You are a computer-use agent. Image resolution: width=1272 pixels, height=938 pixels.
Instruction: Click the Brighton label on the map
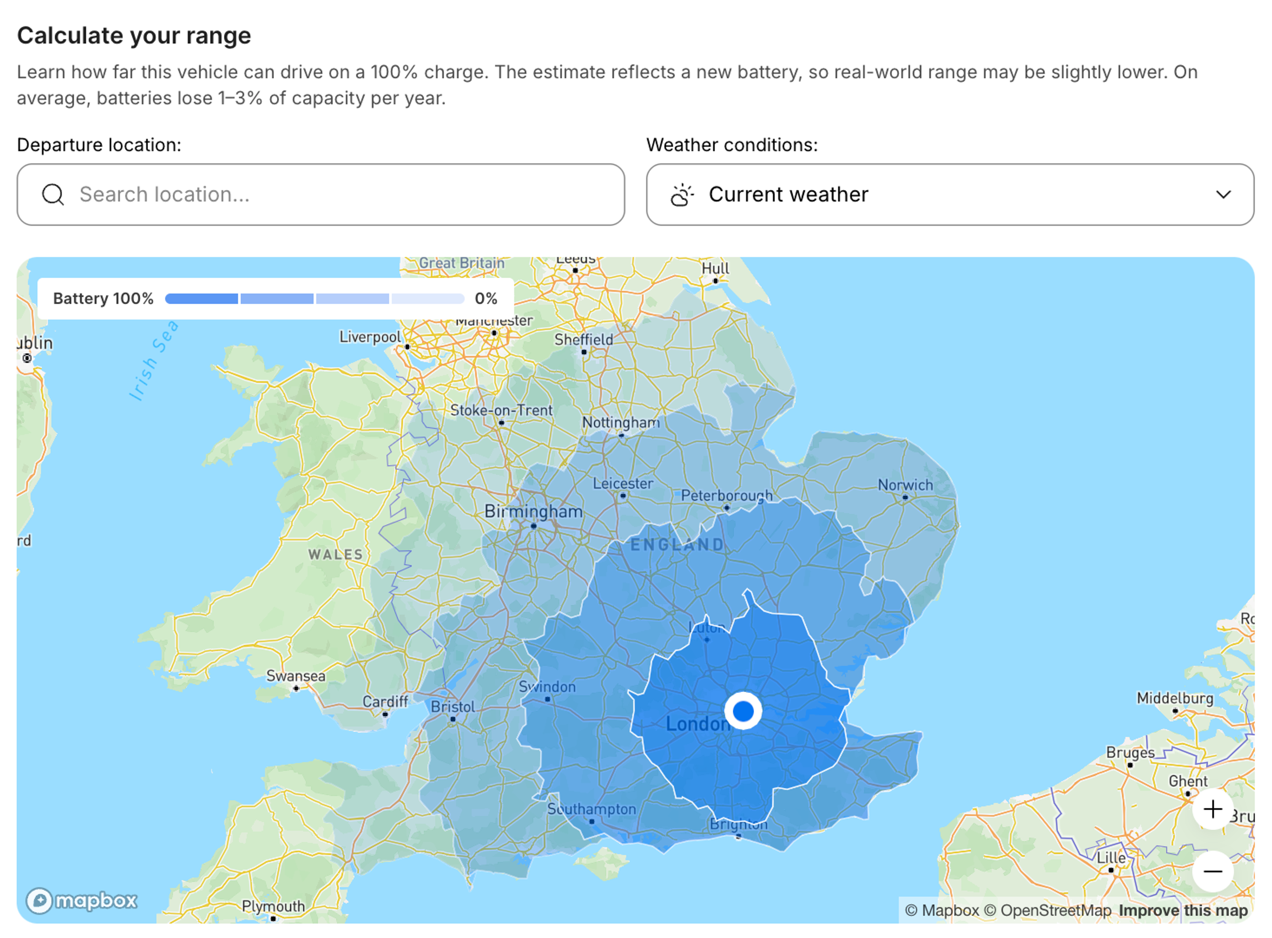739,824
